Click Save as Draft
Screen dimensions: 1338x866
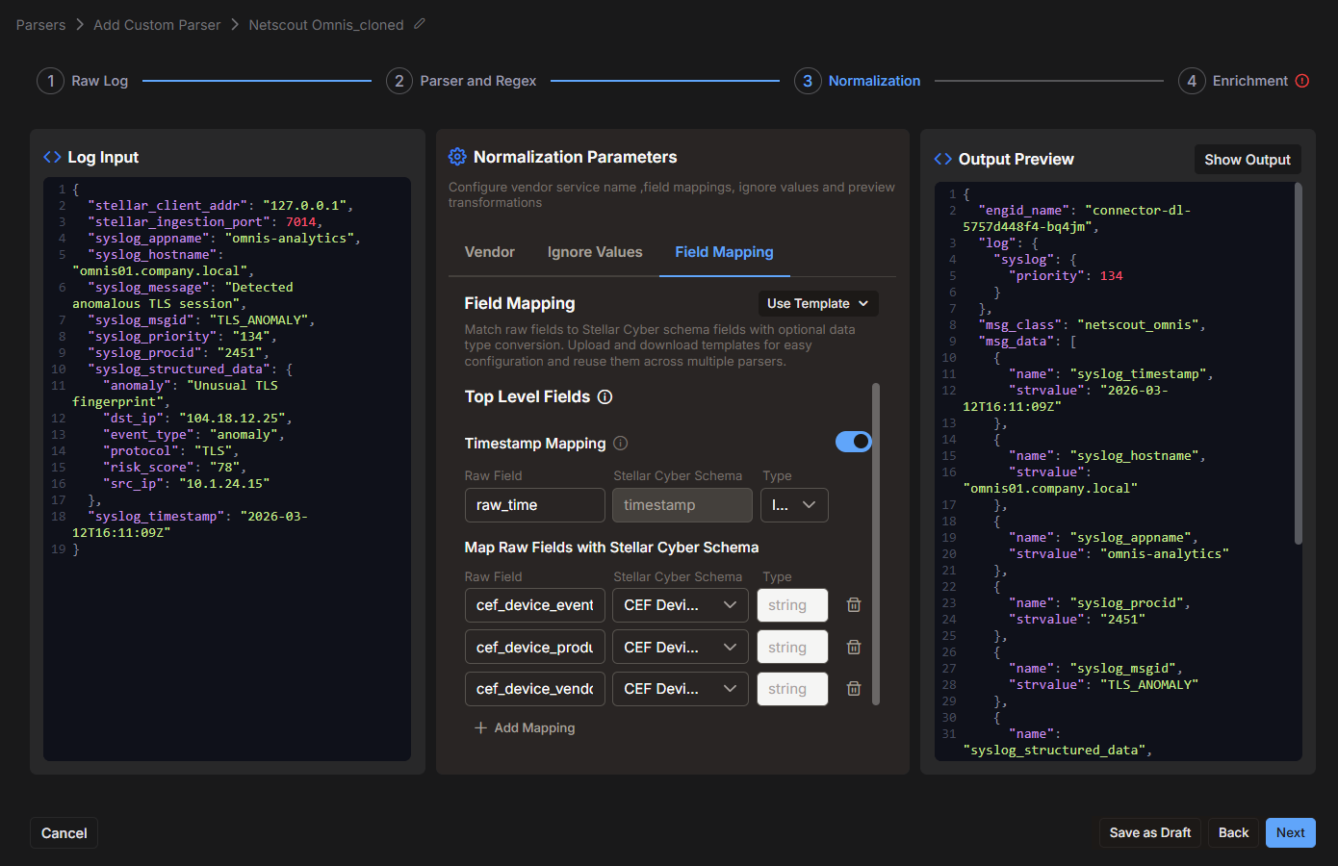pyautogui.click(x=1150, y=833)
